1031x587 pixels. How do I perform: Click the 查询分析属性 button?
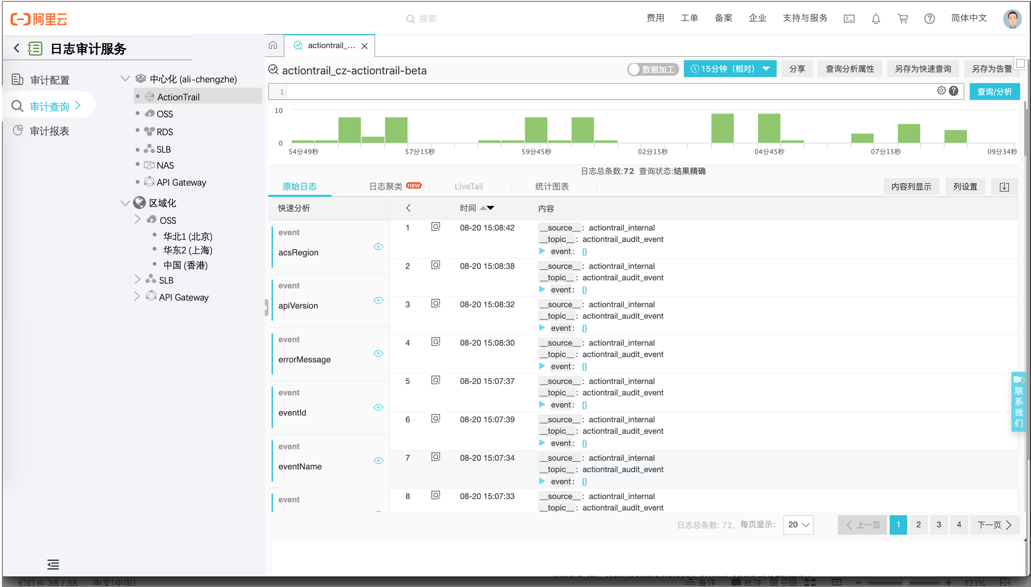pyautogui.click(x=850, y=69)
